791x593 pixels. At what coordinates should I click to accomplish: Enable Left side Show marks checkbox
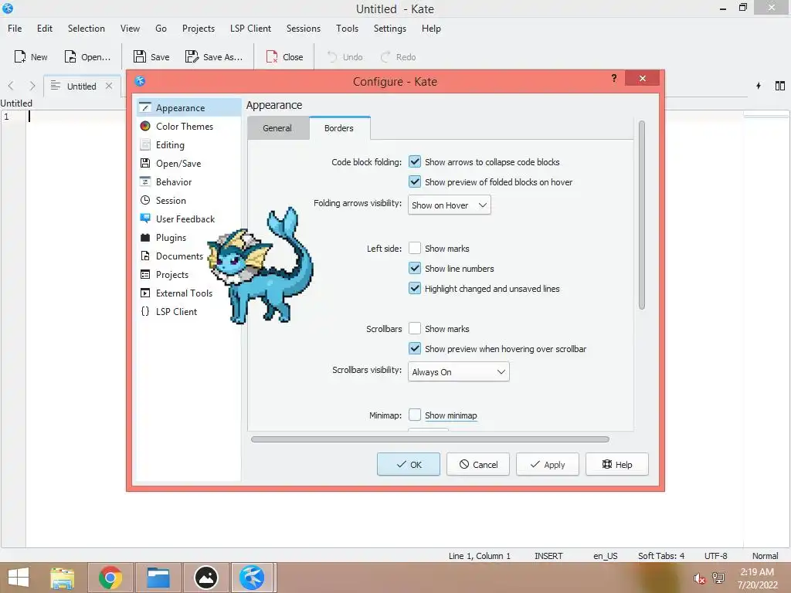click(415, 248)
